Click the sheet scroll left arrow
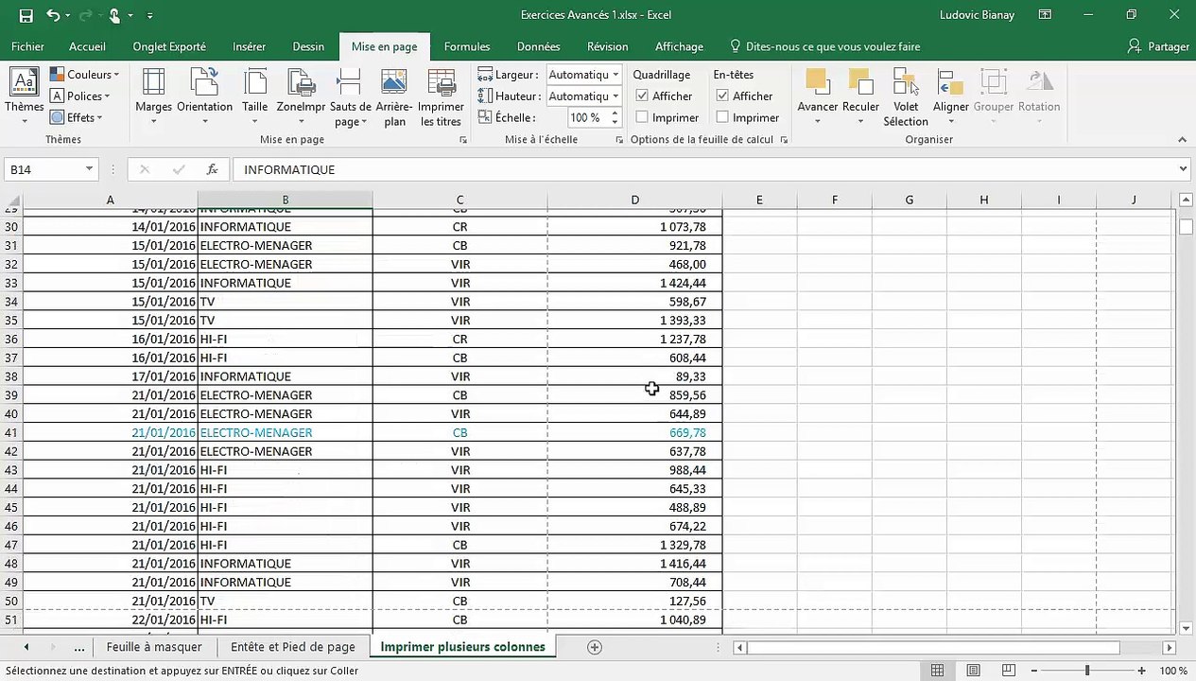Screen dimensions: 1196x681 point(26,647)
